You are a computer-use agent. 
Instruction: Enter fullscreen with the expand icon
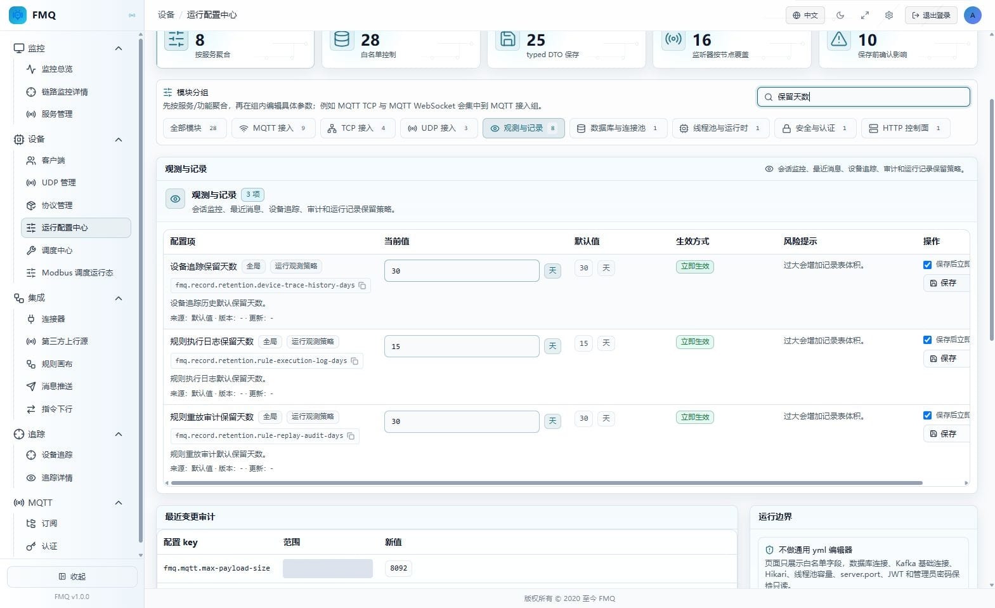coord(864,15)
